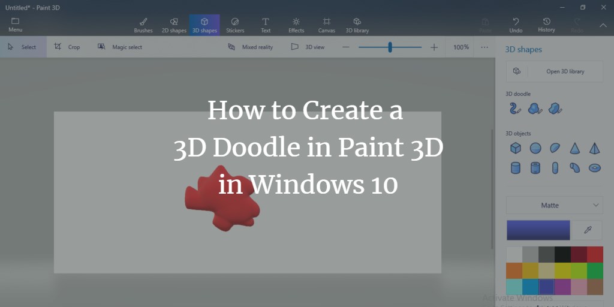614x307 pixels.
Task: Click the Open 3D library button
Action: 555,71
